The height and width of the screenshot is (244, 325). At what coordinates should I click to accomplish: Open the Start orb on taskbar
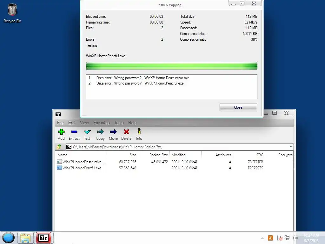(8, 238)
